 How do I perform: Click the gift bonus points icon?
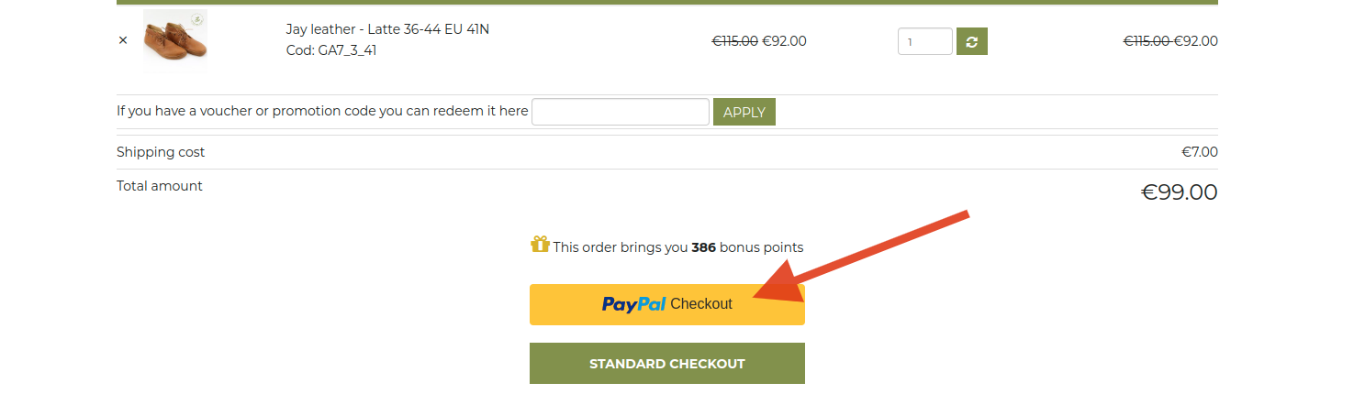[x=540, y=245]
